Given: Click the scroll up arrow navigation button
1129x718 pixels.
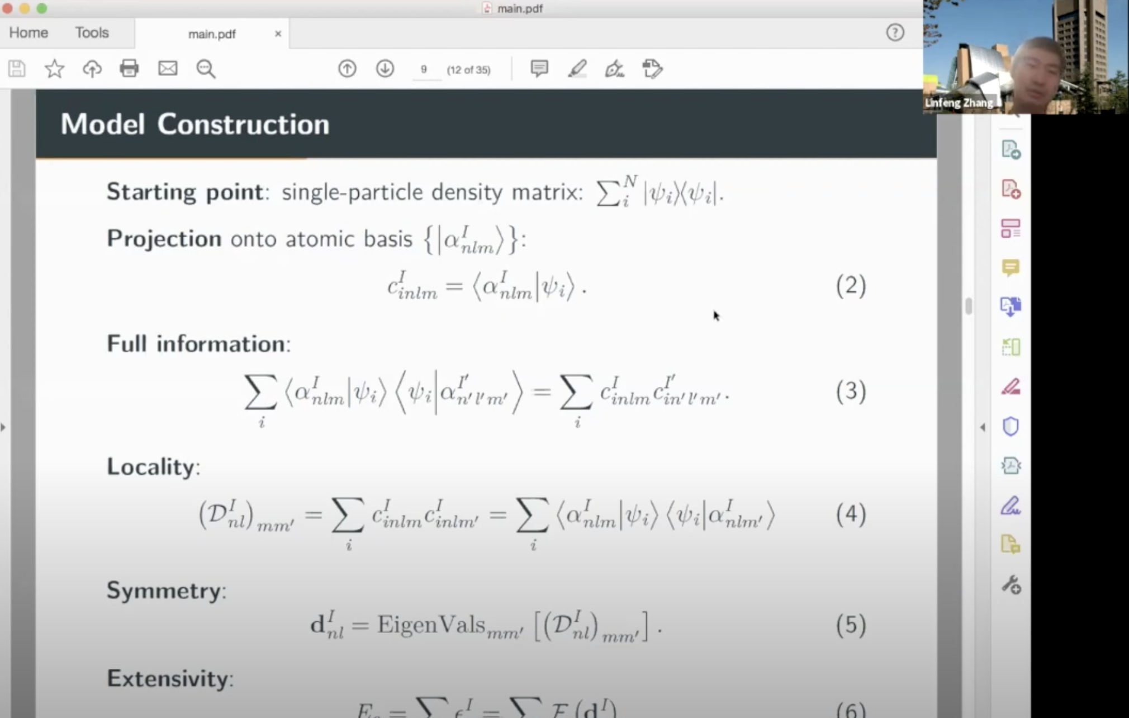Looking at the screenshot, I should (347, 69).
